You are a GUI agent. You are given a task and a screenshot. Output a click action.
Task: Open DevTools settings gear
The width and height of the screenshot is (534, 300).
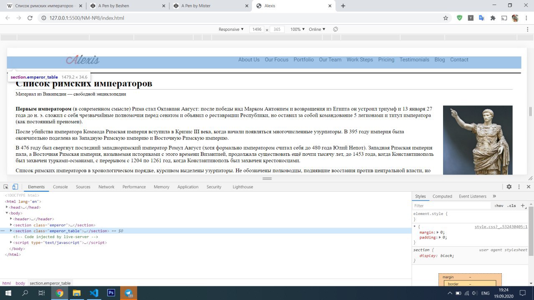(x=509, y=187)
